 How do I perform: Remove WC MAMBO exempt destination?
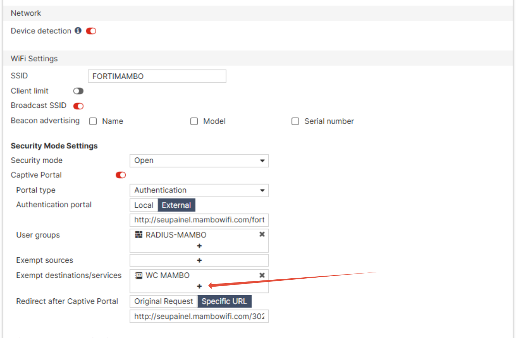(x=262, y=275)
